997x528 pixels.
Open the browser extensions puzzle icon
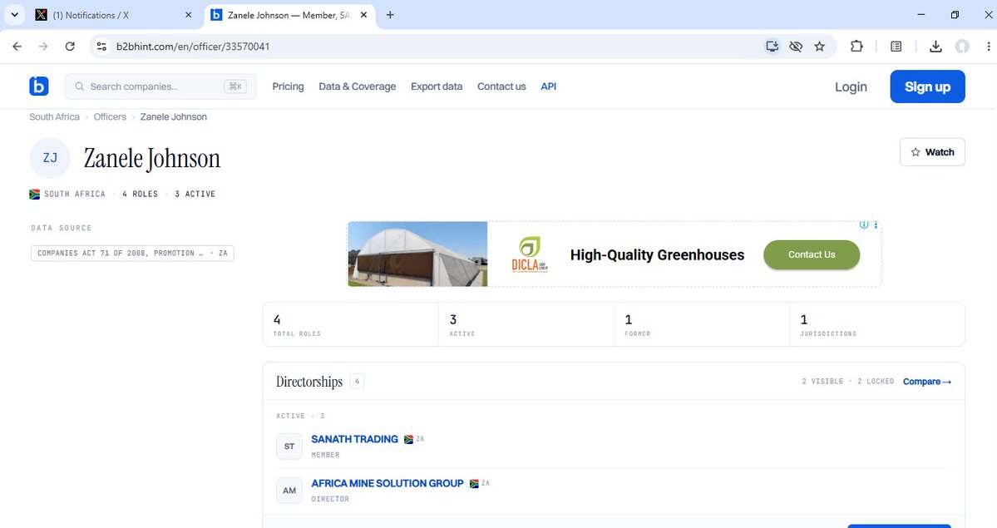pos(856,47)
